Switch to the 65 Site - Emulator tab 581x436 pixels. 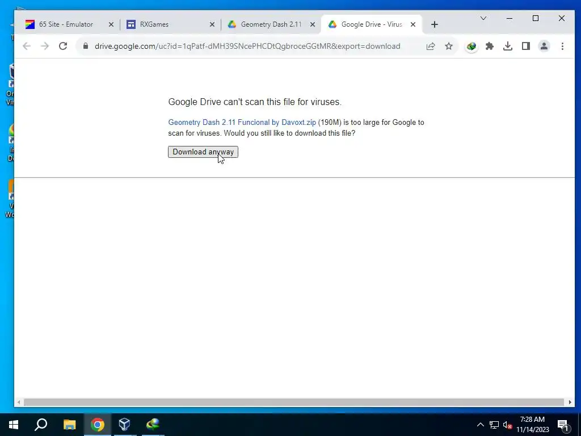tap(66, 24)
